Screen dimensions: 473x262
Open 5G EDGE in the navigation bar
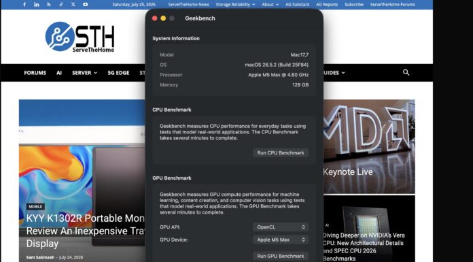118,73
